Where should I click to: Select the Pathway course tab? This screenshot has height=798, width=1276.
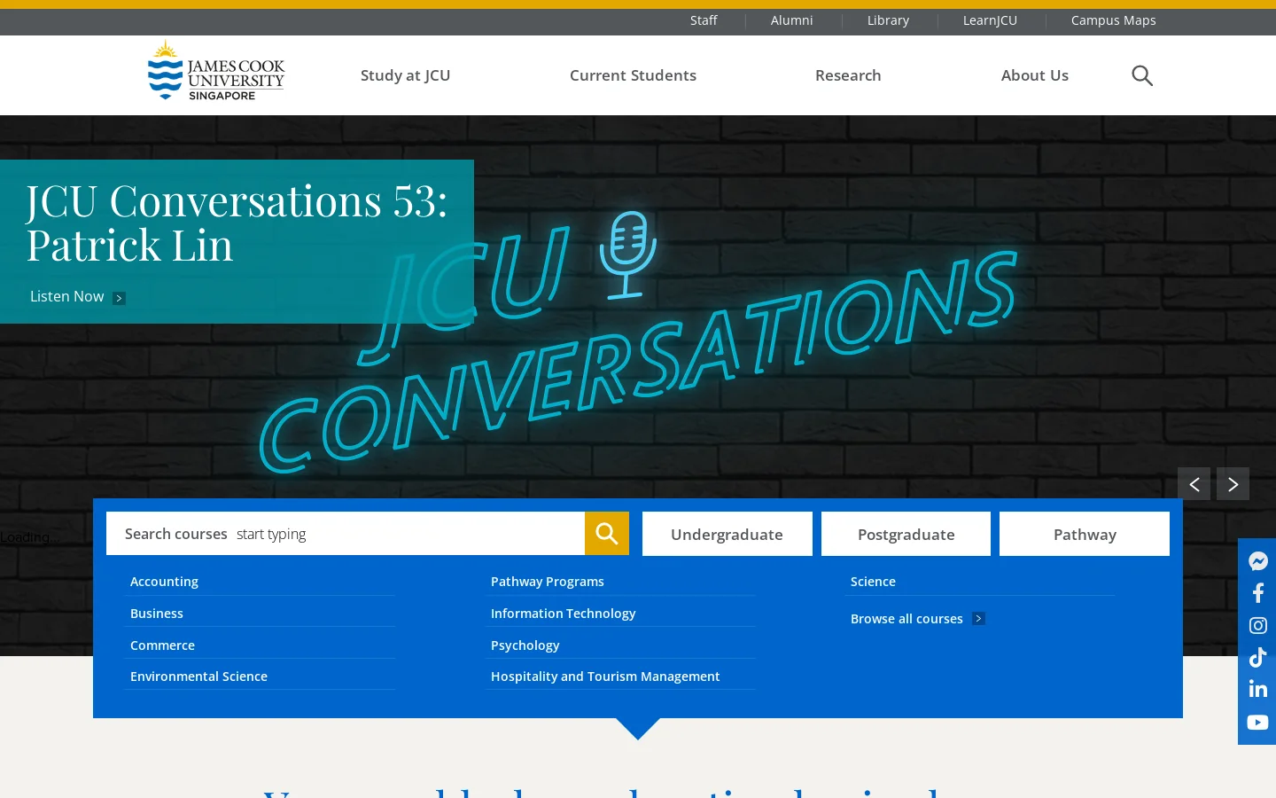tap(1085, 534)
